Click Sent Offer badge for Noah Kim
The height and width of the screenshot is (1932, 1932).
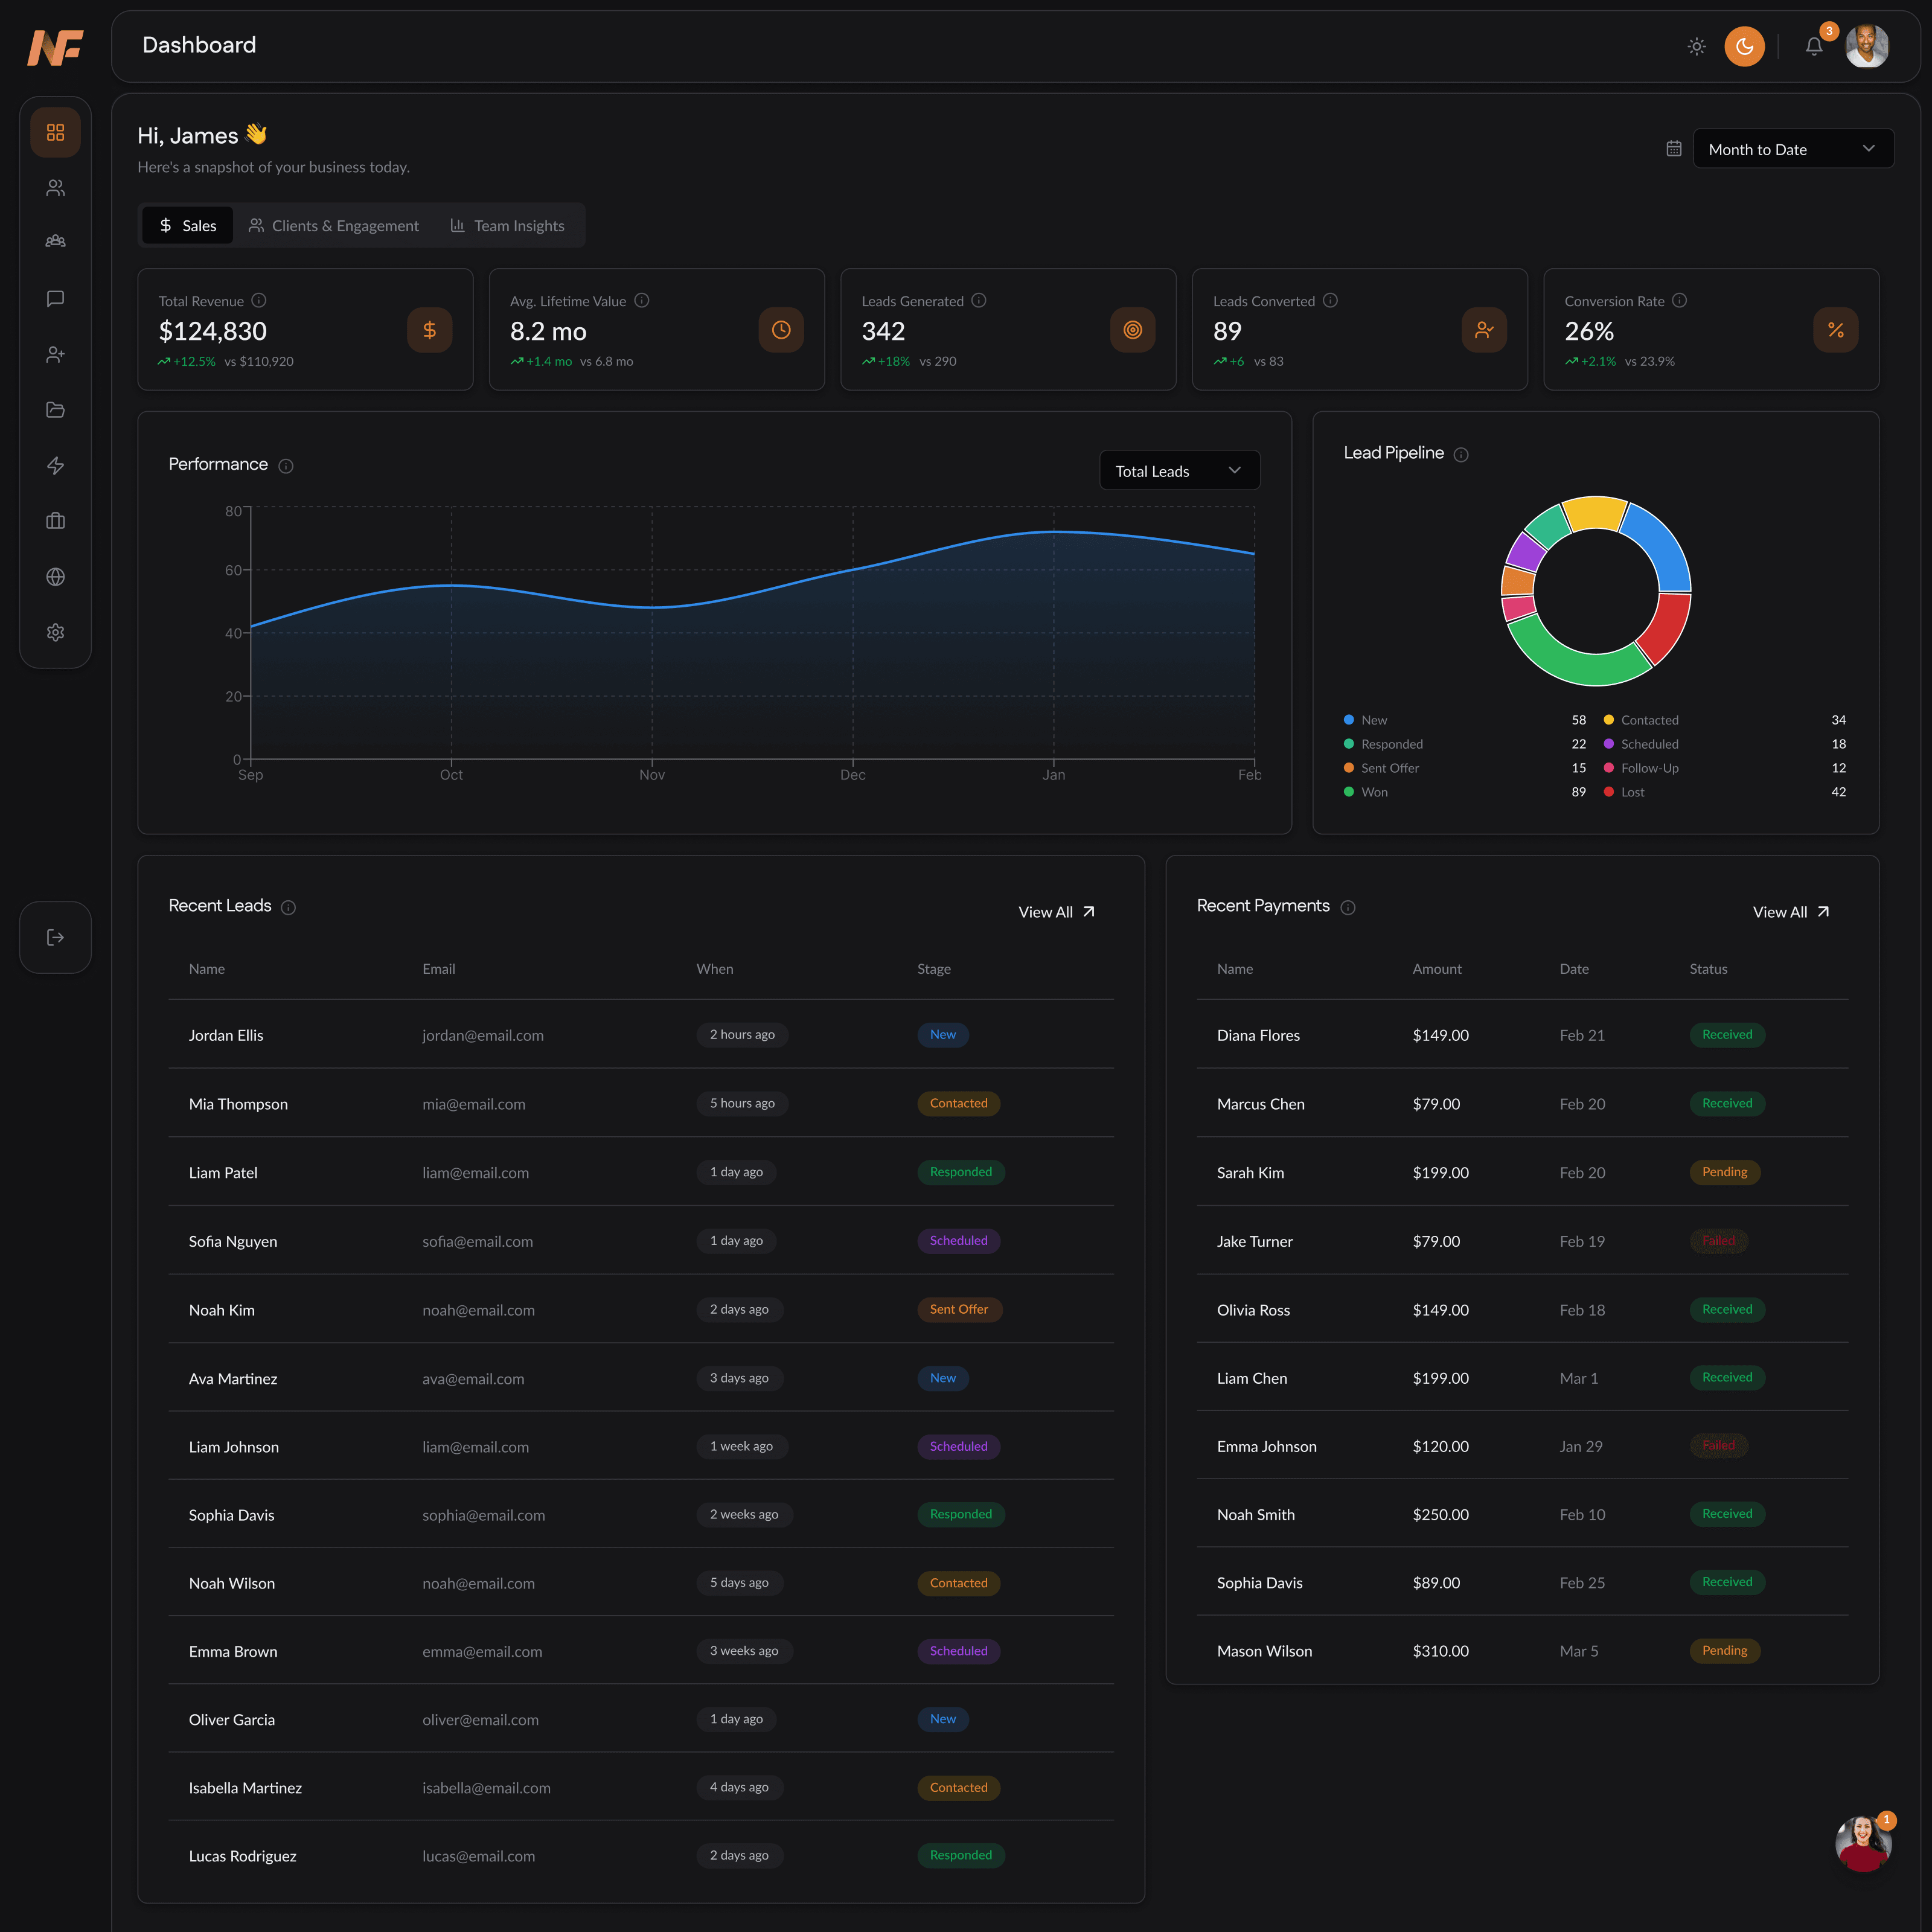[959, 1309]
